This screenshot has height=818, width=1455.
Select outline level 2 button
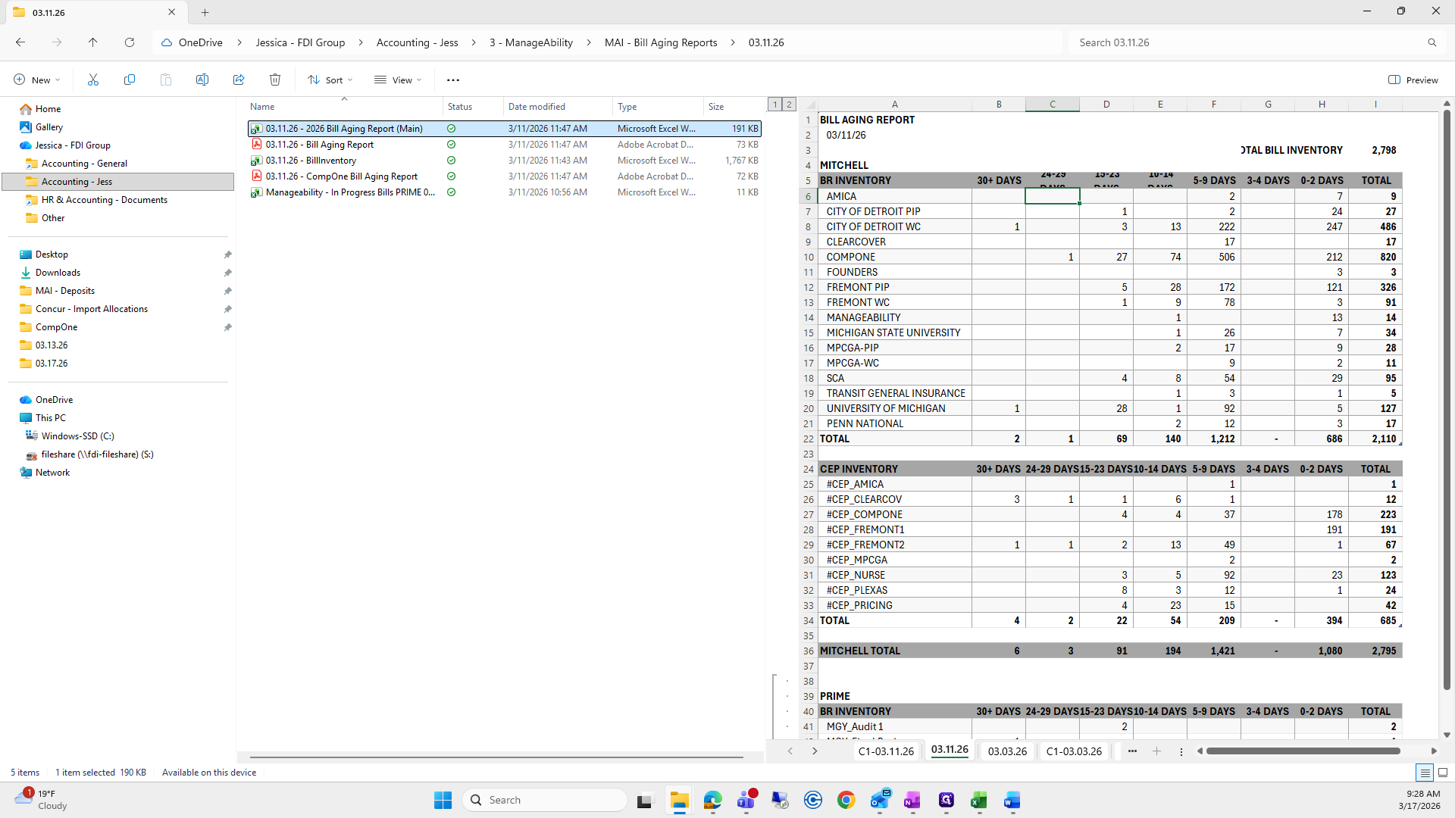(789, 105)
